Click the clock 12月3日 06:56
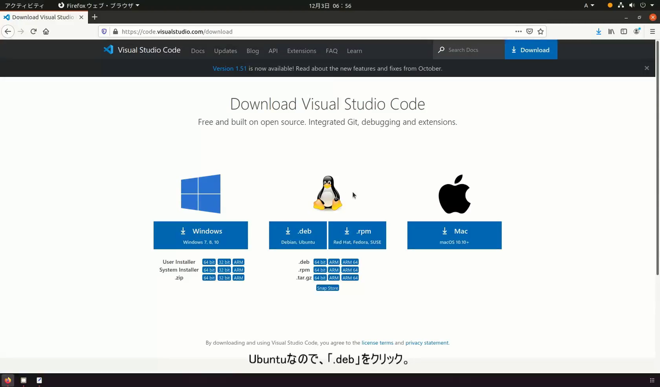 point(330,5)
